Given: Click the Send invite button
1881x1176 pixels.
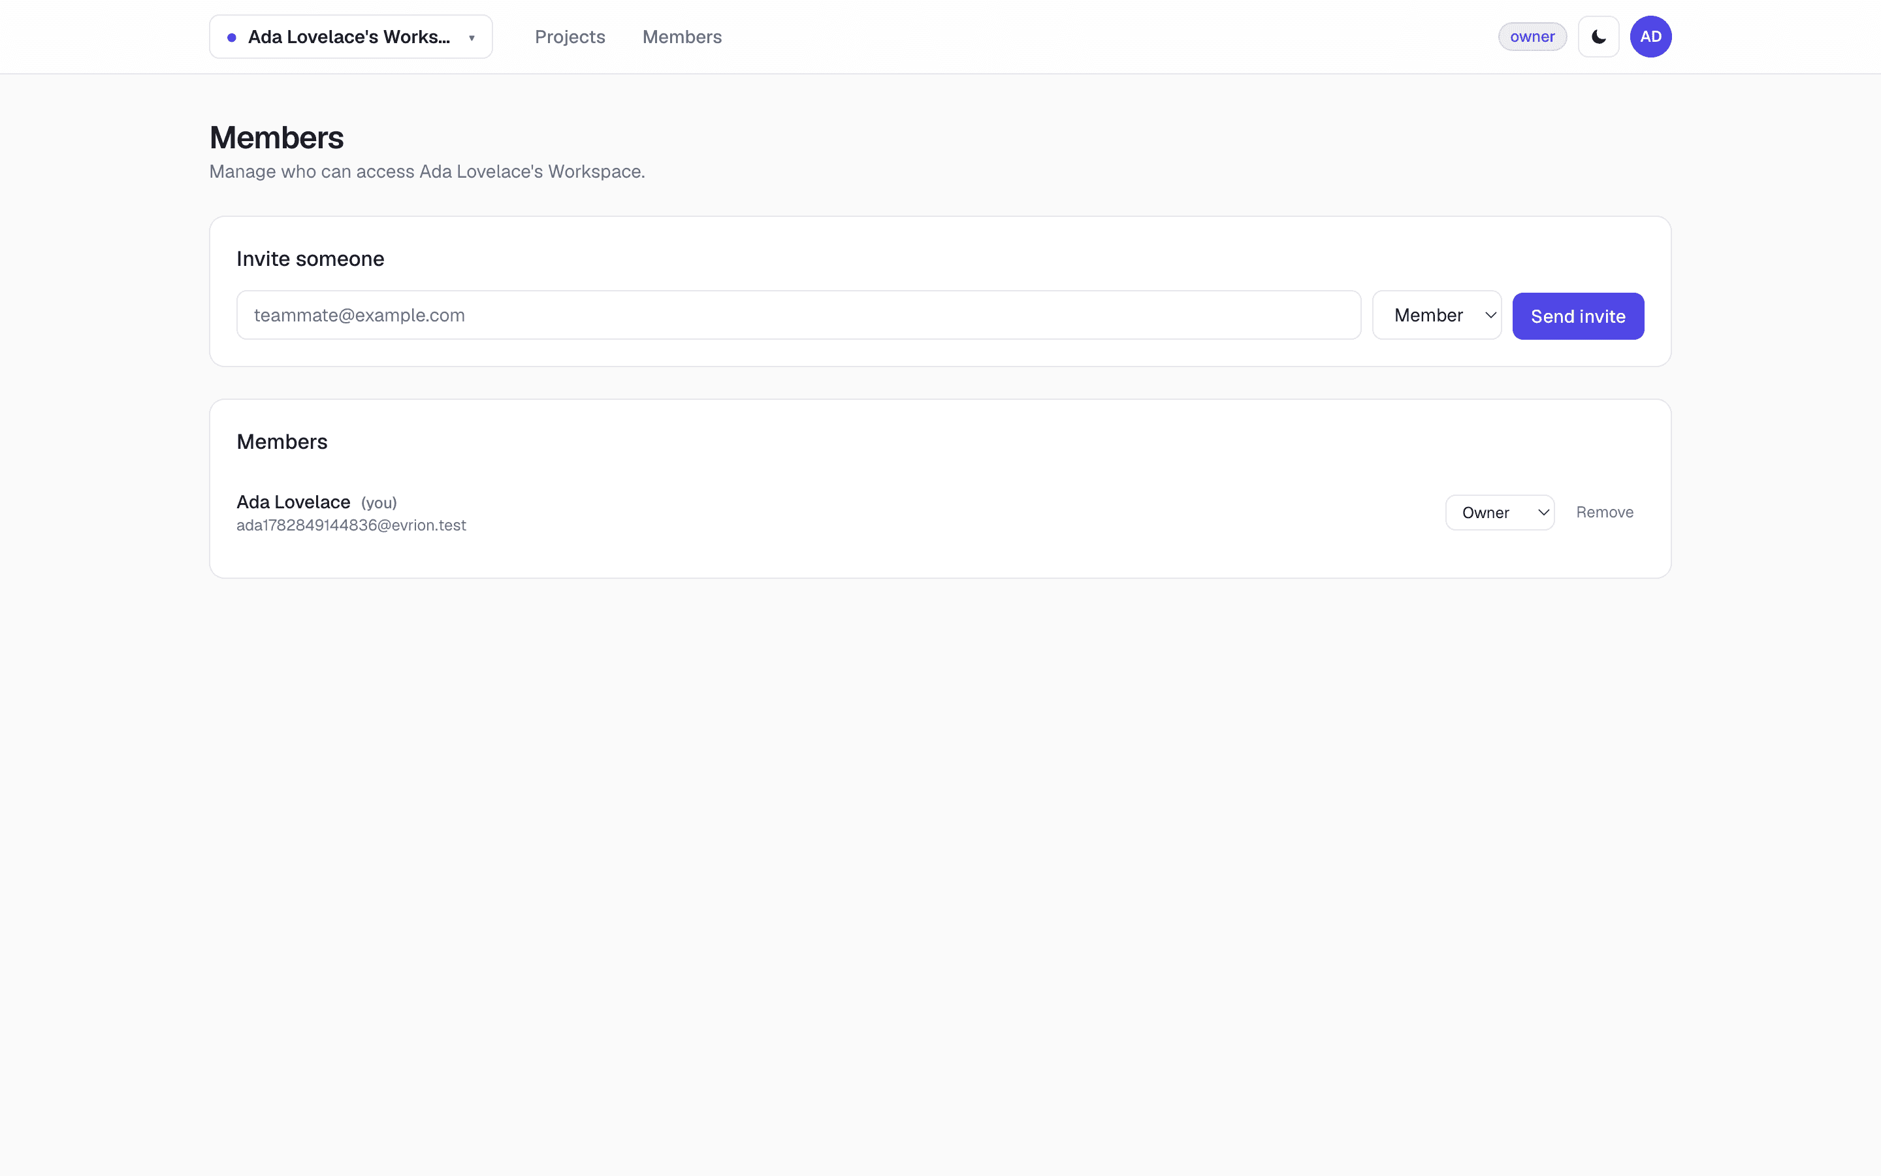Looking at the screenshot, I should [x=1578, y=316].
